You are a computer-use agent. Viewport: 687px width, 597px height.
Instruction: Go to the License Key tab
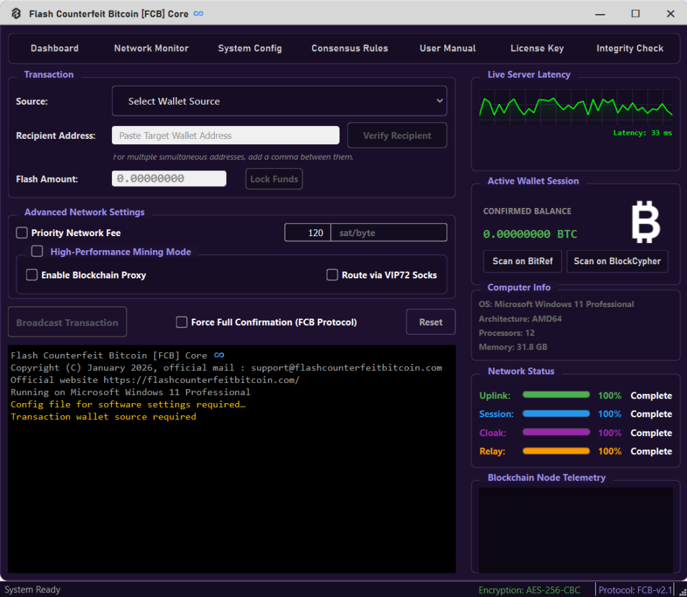(x=537, y=48)
